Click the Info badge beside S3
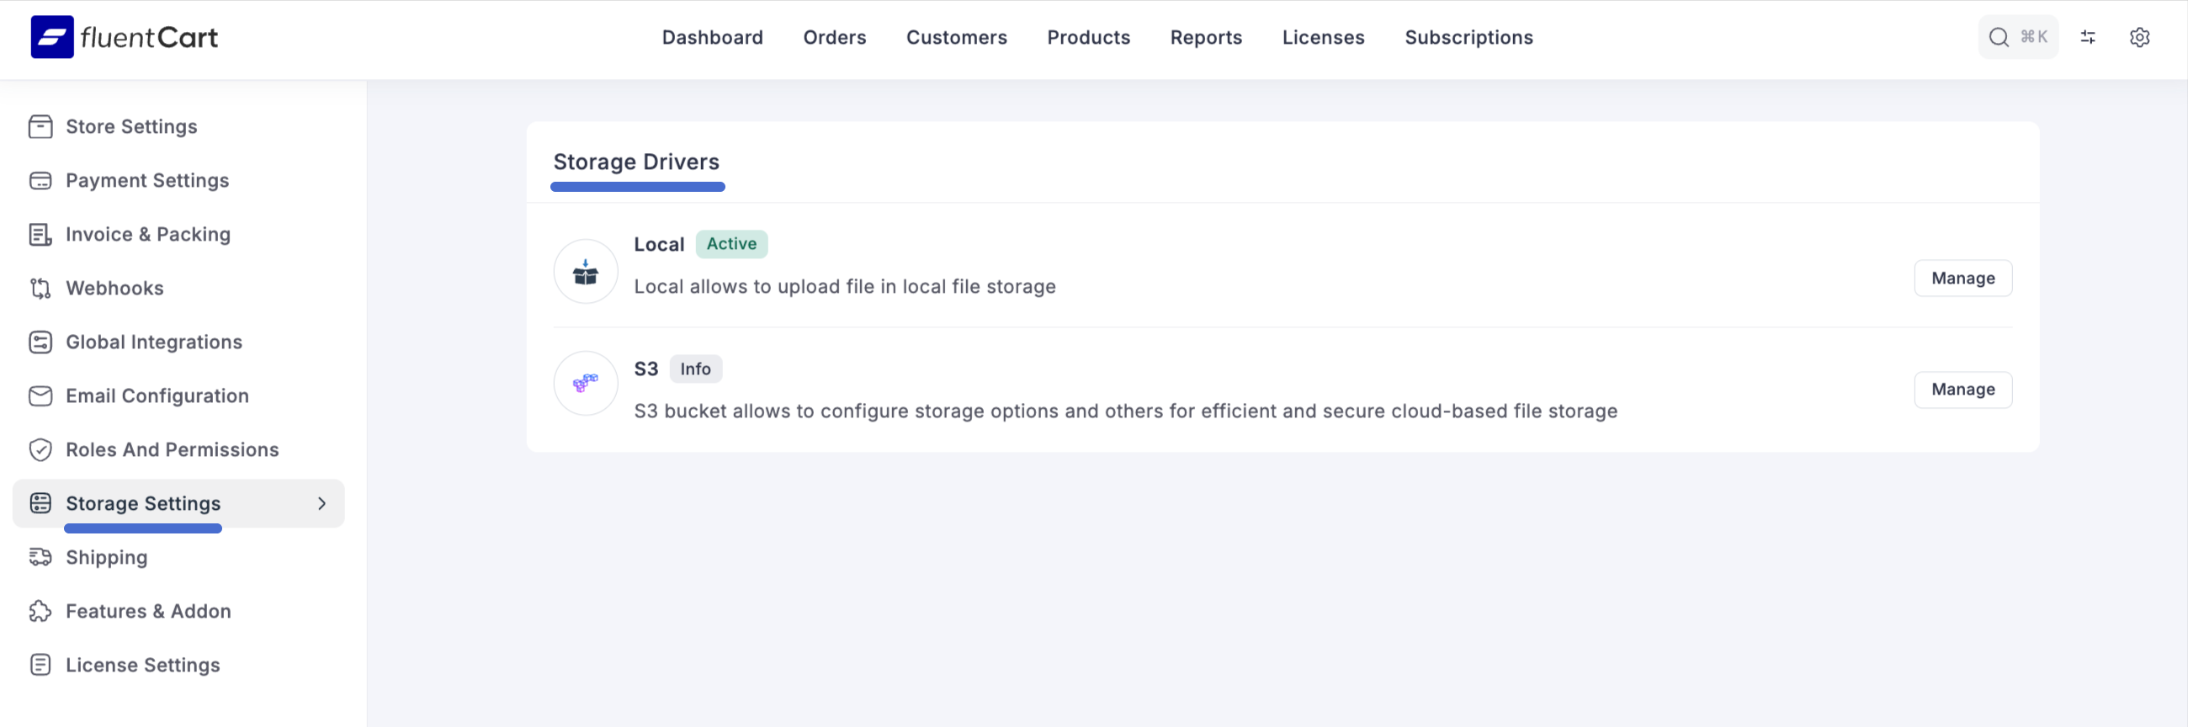This screenshot has width=2188, height=727. tap(695, 369)
